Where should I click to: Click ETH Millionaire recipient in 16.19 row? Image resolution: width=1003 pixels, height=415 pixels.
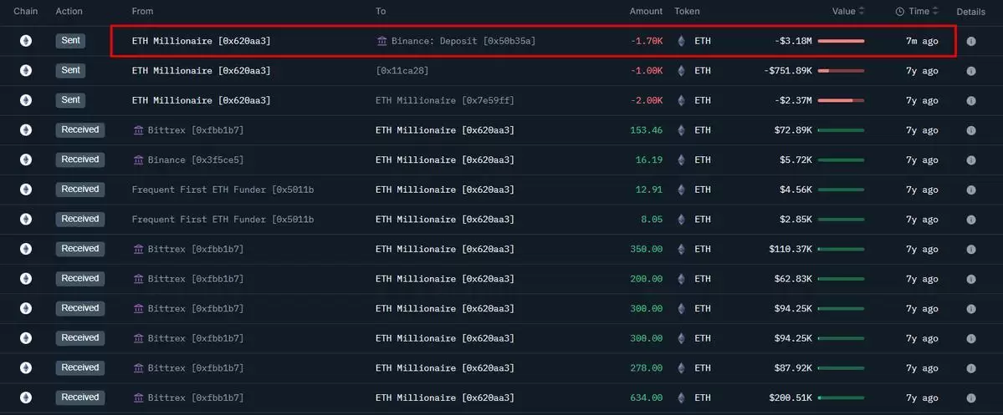(444, 160)
